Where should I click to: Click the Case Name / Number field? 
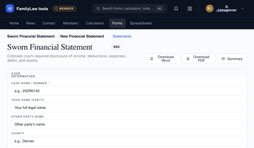(127, 91)
